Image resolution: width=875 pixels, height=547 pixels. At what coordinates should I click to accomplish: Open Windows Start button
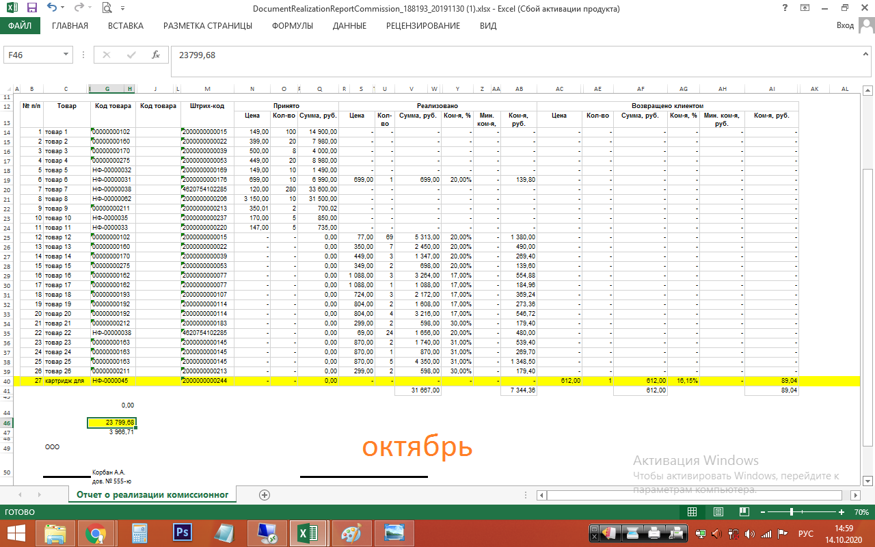coord(16,533)
